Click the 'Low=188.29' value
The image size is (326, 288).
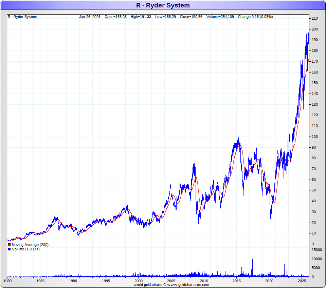(165, 17)
